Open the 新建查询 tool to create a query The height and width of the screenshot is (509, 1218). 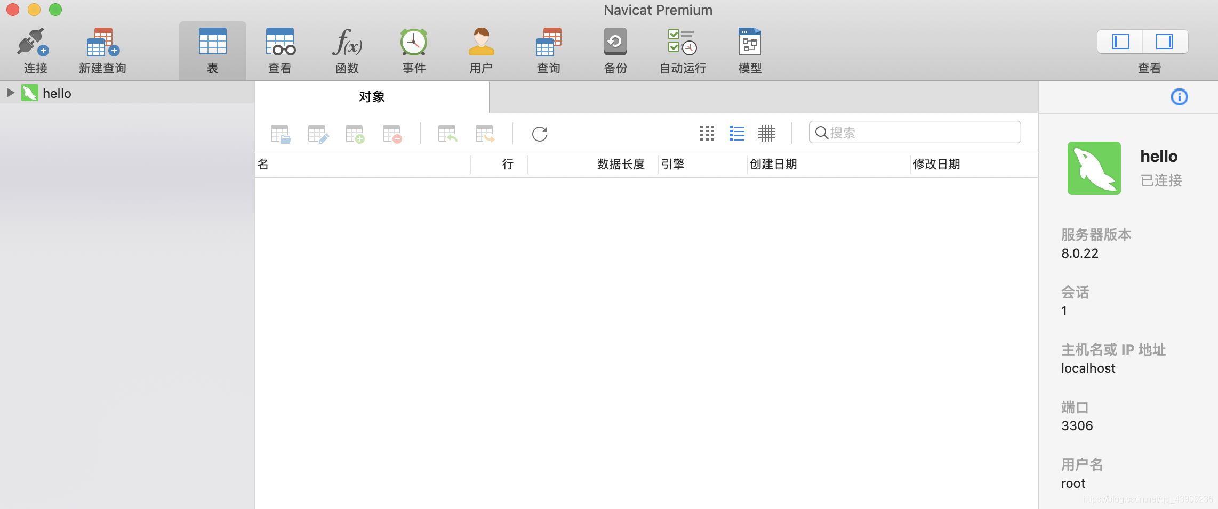[101, 50]
